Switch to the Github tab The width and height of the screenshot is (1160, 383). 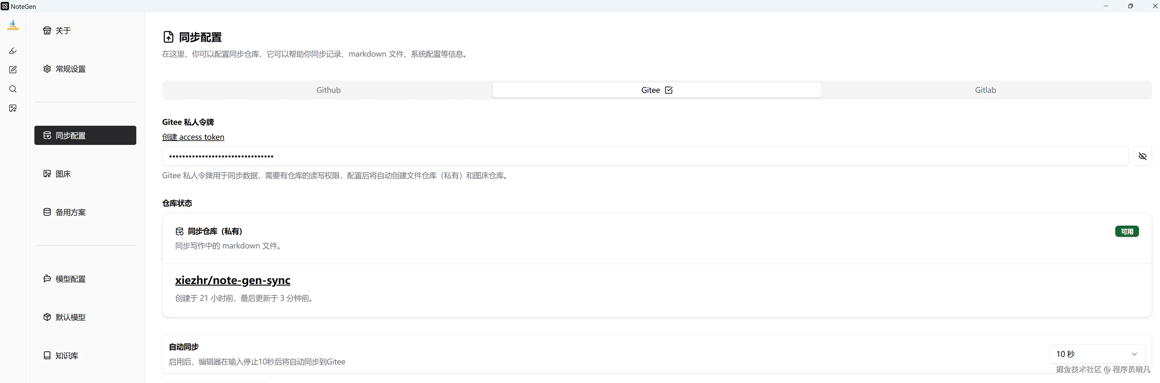(x=328, y=90)
